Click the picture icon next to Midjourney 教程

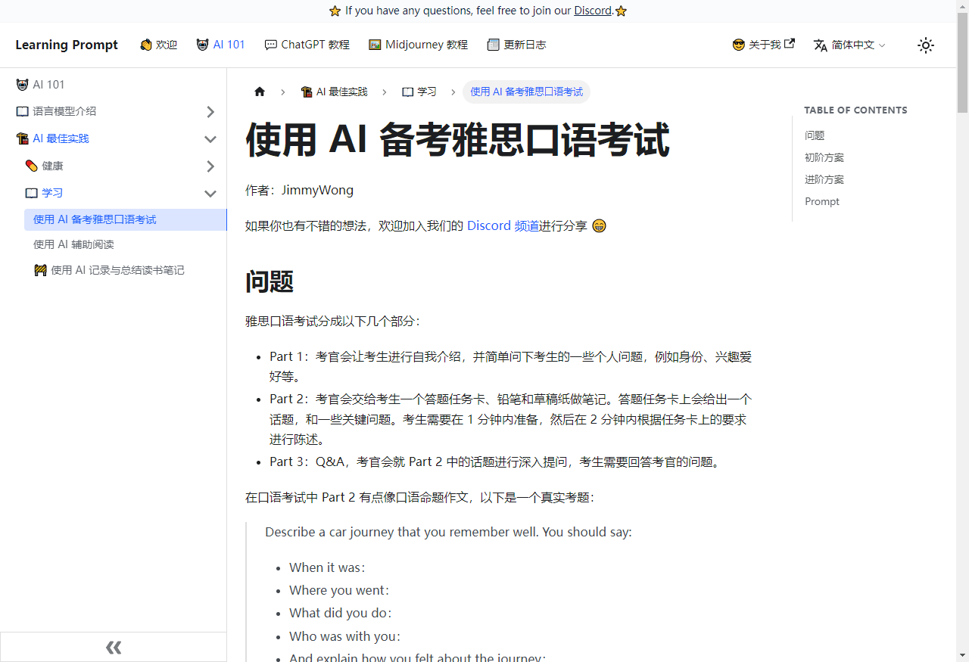(x=374, y=45)
